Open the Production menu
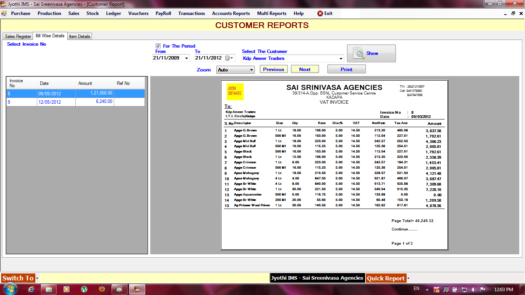The height and width of the screenshot is (295, 525). point(49,13)
